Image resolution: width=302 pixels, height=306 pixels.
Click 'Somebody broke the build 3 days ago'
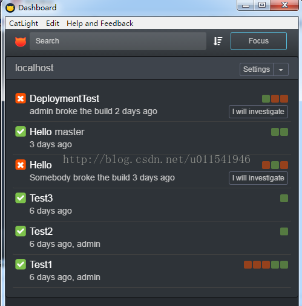click(102, 177)
